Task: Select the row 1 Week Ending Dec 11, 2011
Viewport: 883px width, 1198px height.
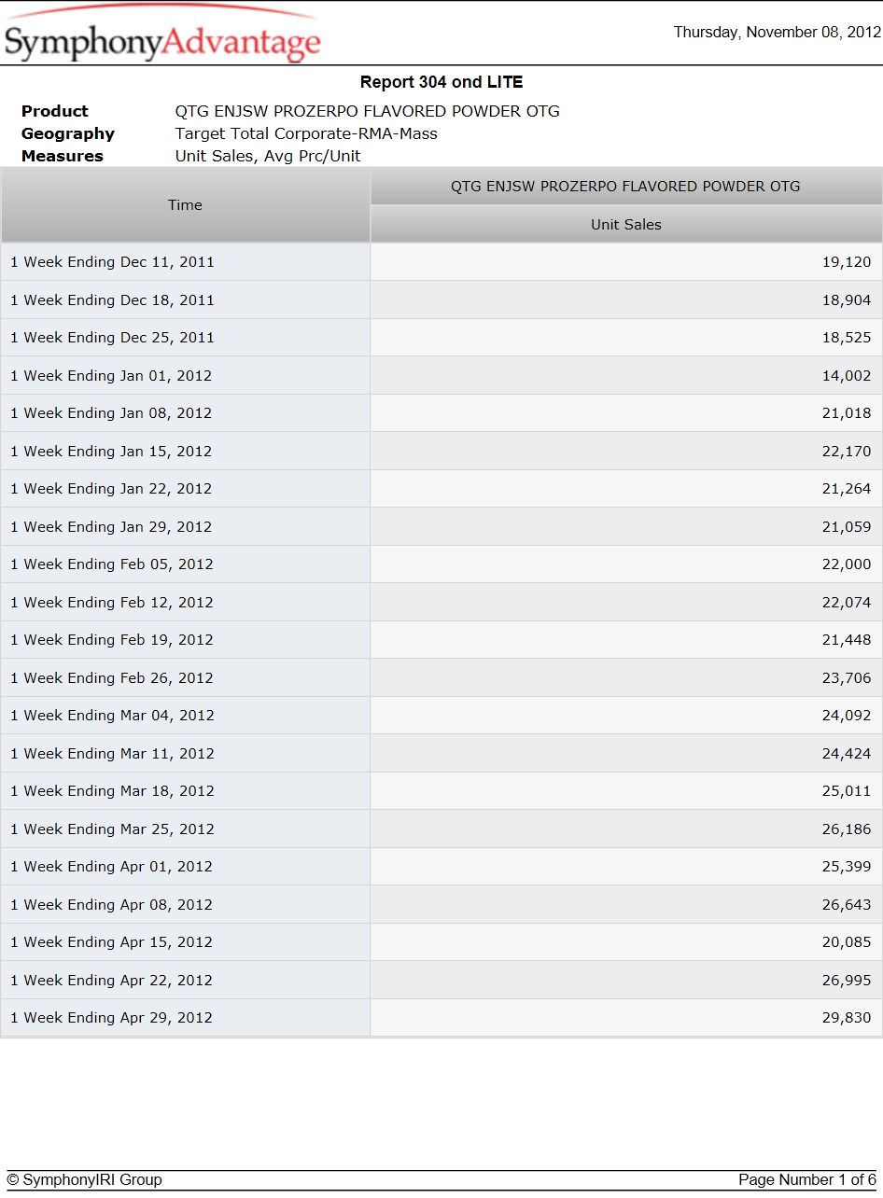Action: click(x=441, y=262)
